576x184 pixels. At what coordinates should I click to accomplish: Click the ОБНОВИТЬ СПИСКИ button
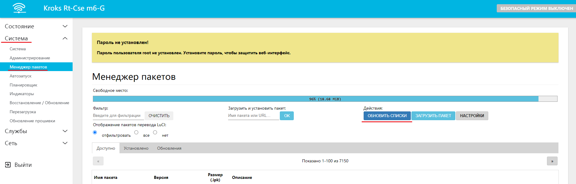pos(387,116)
